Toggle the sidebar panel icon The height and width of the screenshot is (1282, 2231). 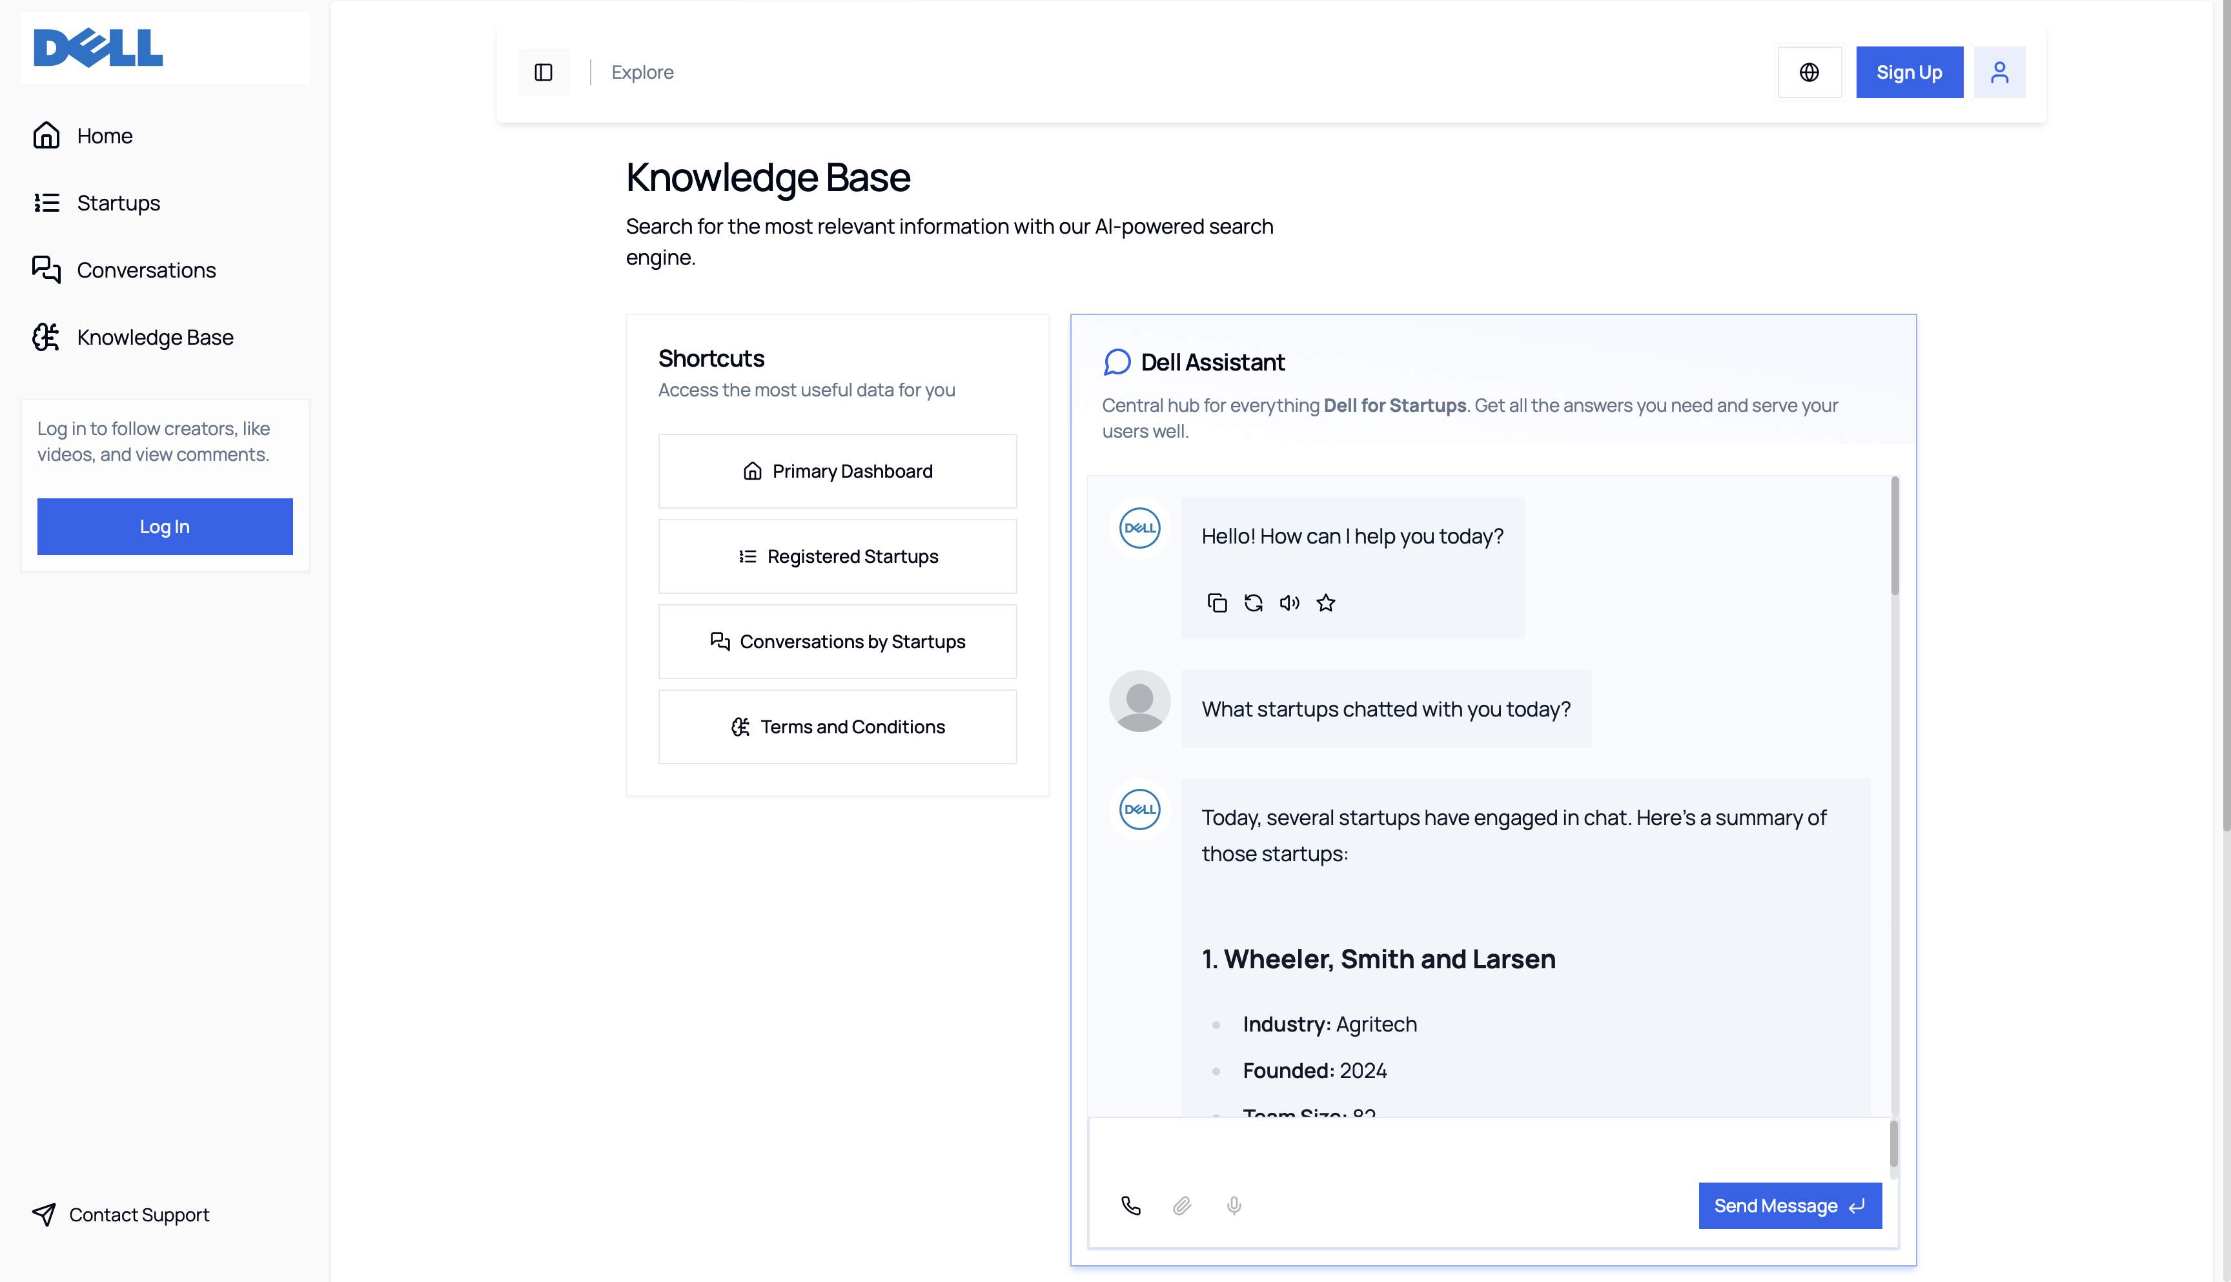(x=543, y=72)
